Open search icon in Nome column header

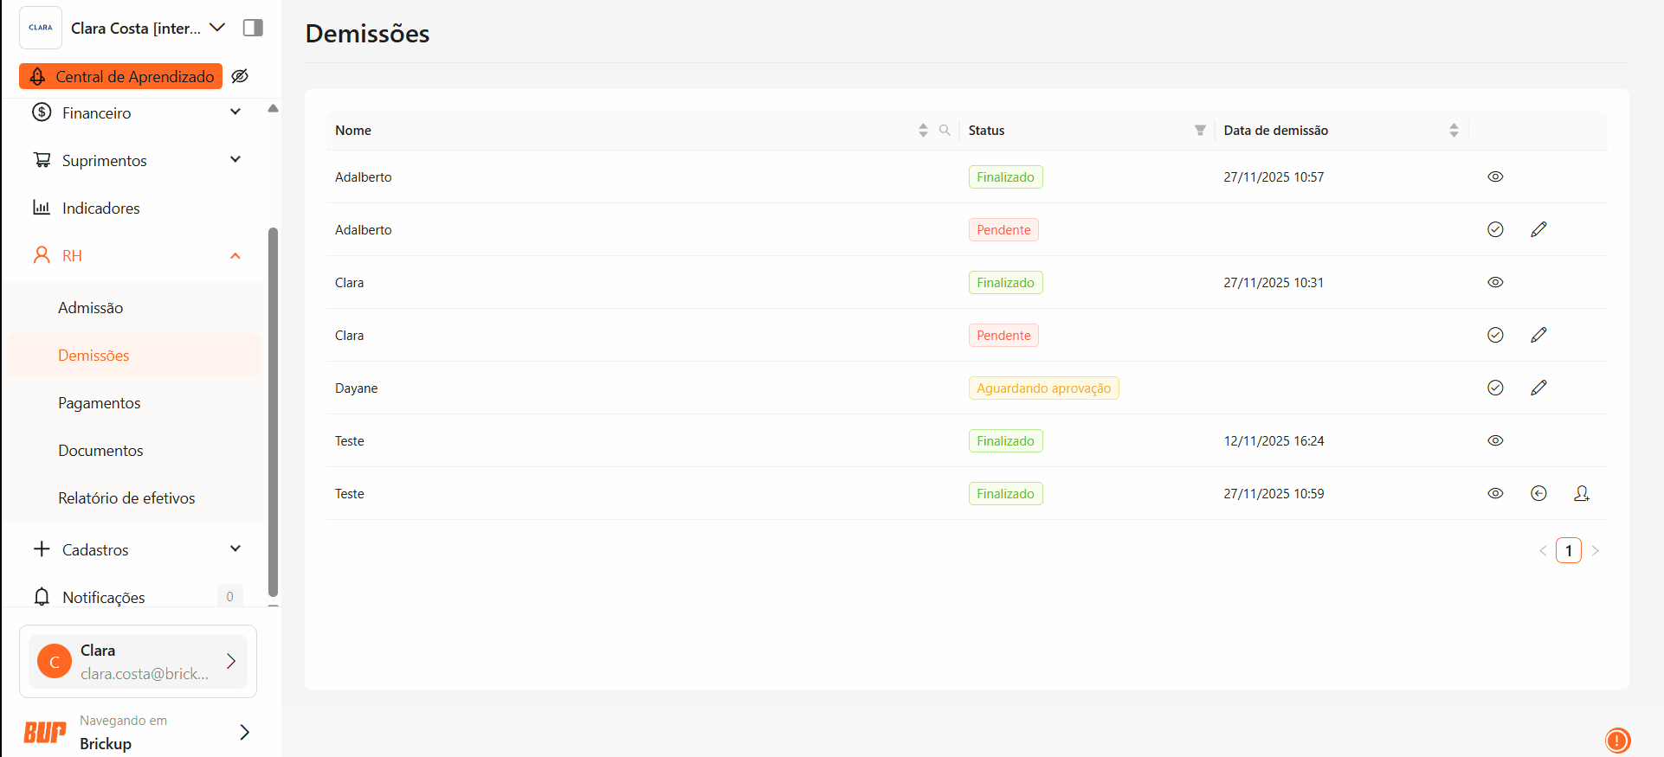tap(945, 131)
